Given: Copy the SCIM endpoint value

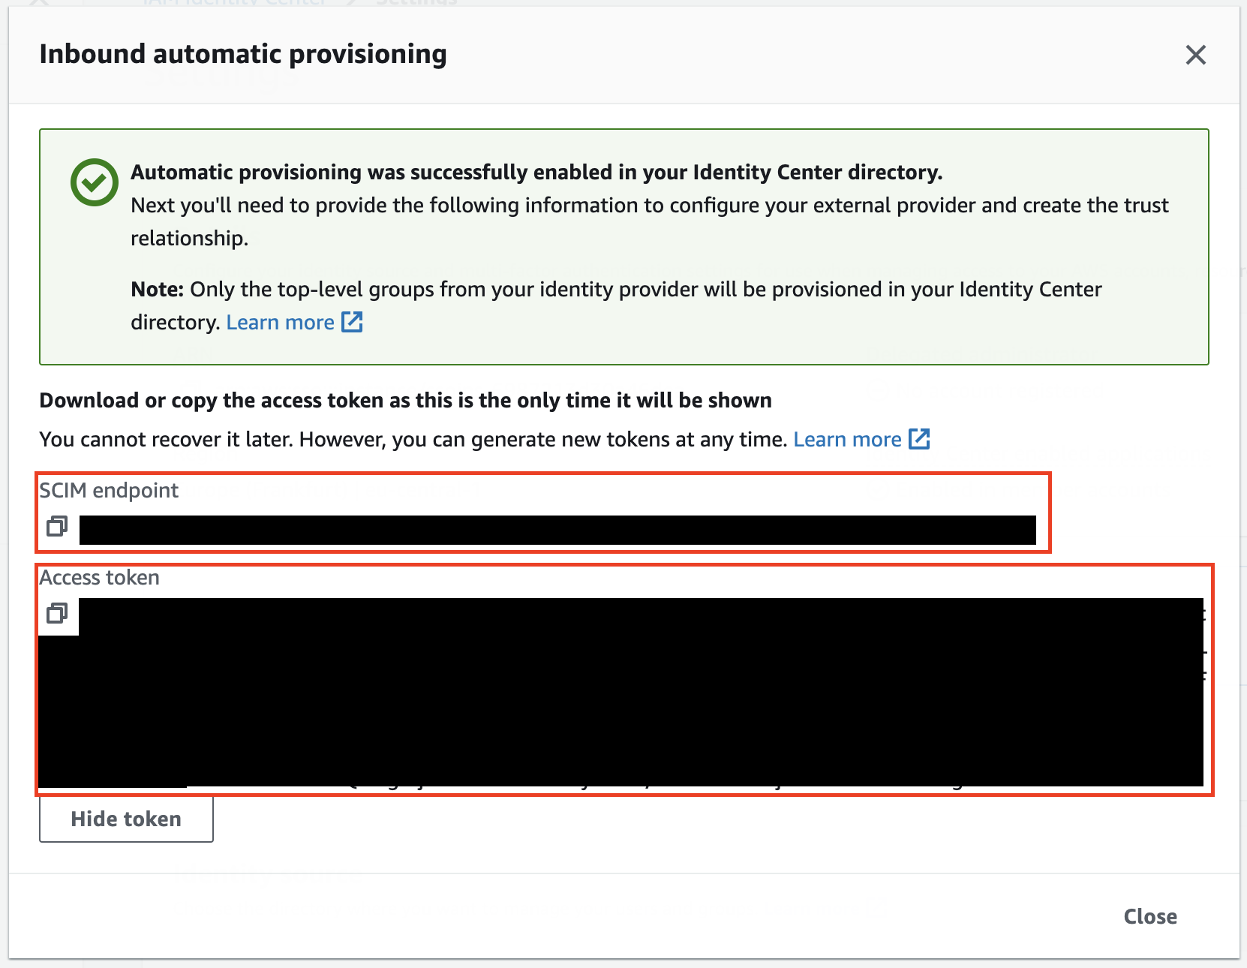Looking at the screenshot, I should coord(57,527).
